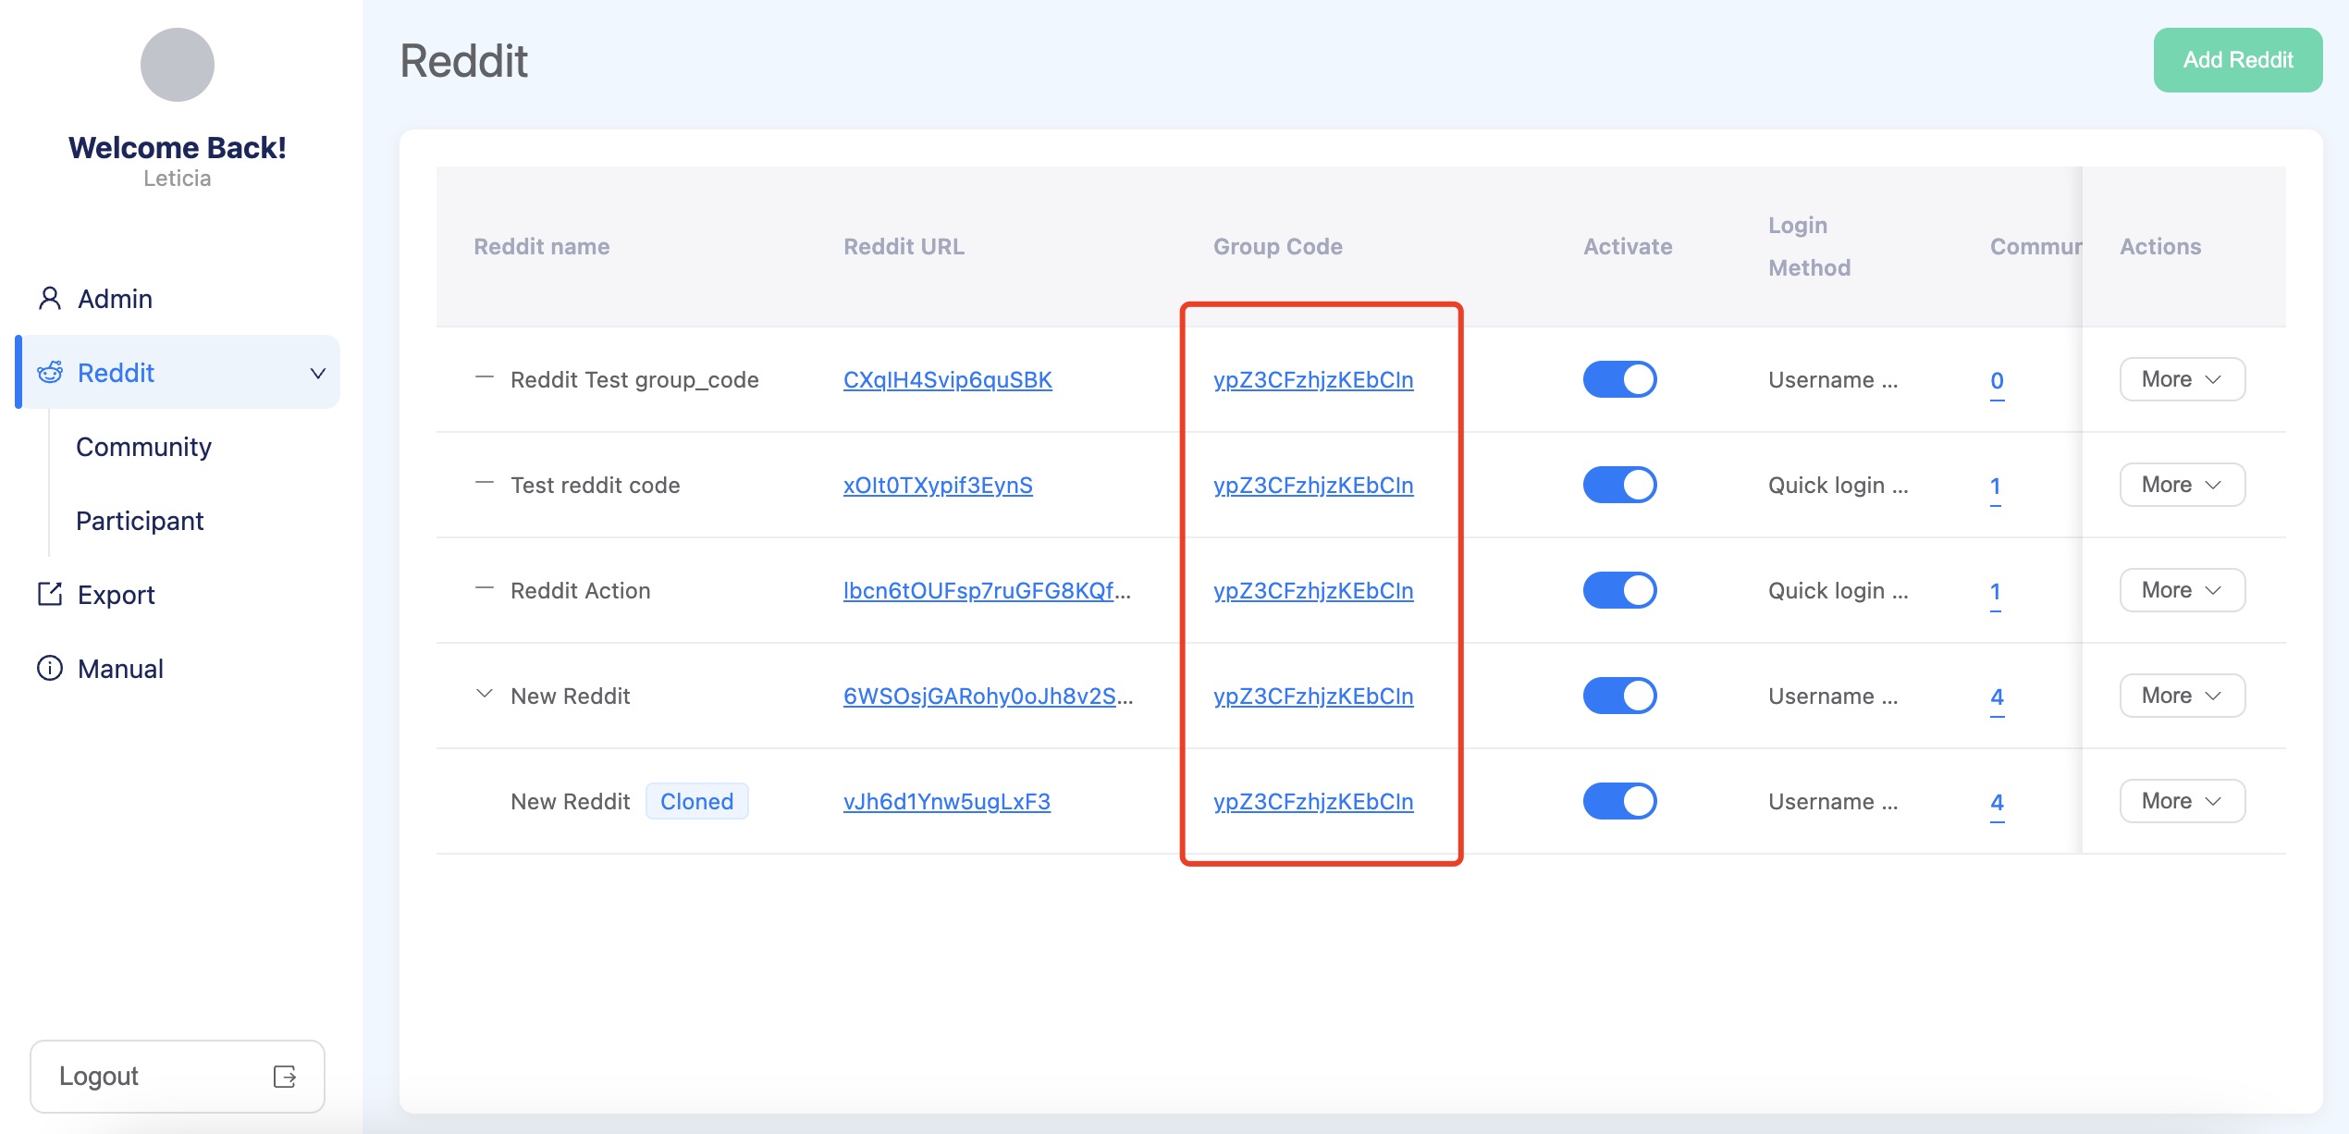Viewport: 2349px width, 1134px height.
Task: Click the Export icon in sidebar
Action: click(50, 595)
